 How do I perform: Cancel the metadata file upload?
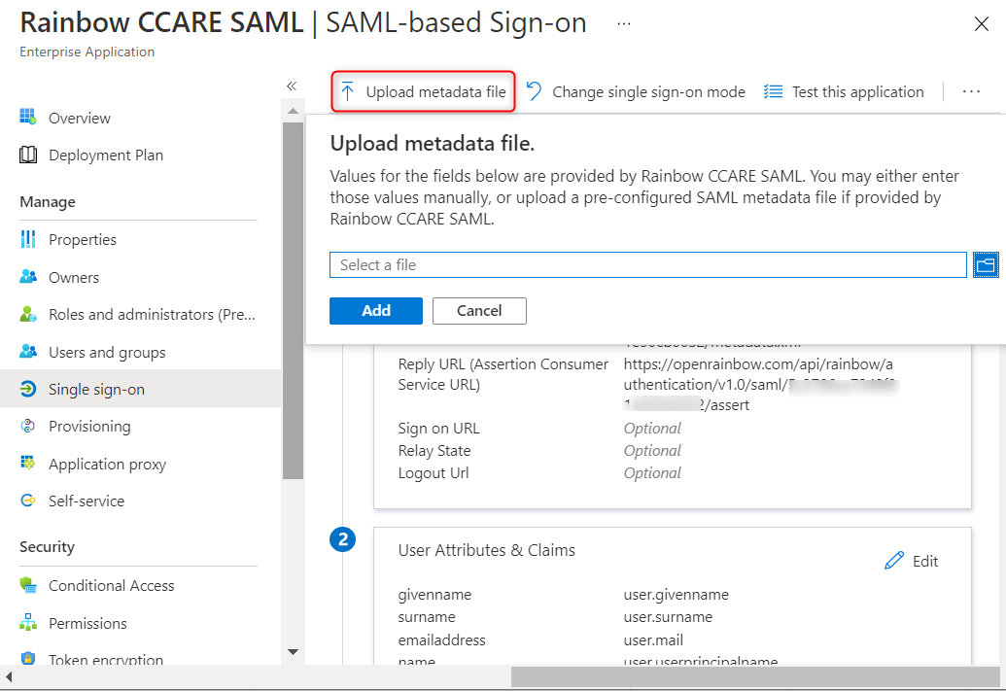coord(479,310)
